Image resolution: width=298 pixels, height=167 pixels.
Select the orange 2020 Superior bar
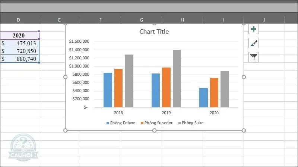pos(214,92)
